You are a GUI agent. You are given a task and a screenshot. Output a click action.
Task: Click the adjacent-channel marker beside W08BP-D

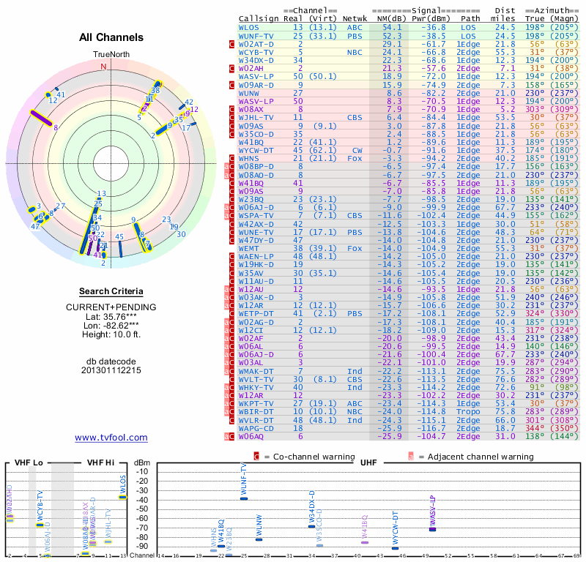[x=226, y=167]
